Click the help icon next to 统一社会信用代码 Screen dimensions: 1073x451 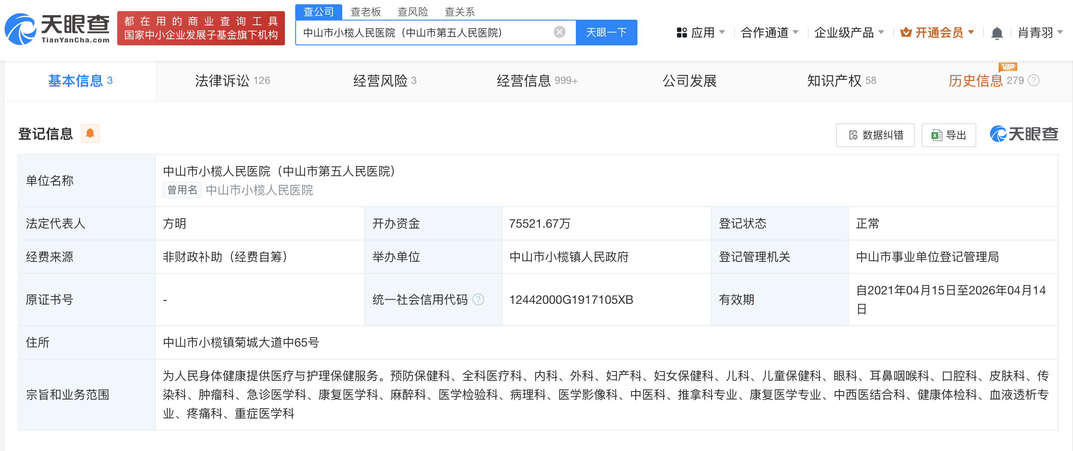click(x=478, y=300)
